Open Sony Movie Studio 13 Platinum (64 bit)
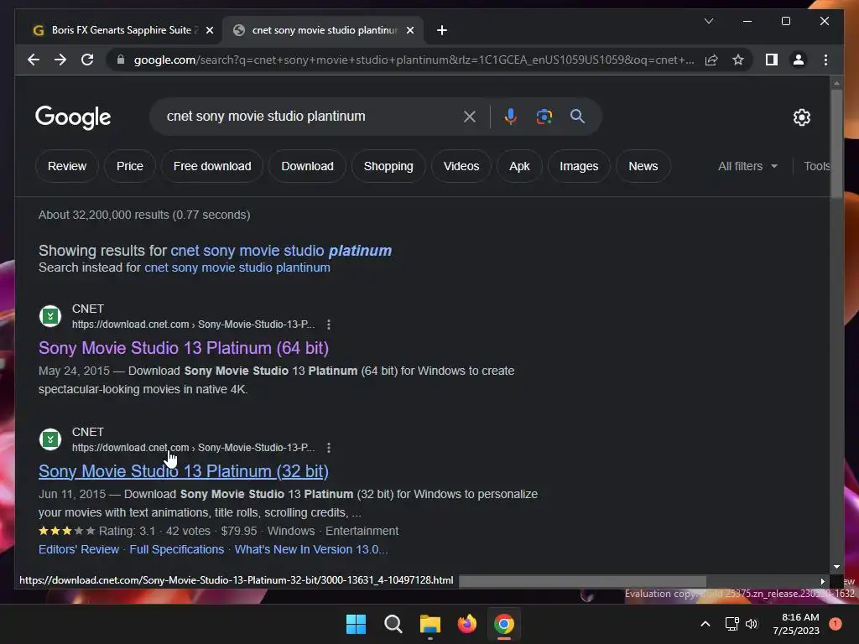Image resolution: width=859 pixels, height=644 pixels. pos(184,348)
